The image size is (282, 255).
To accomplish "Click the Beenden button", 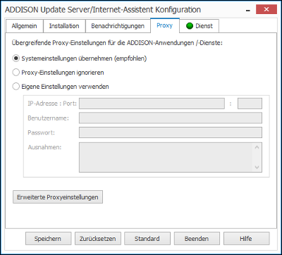I will tap(197, 239).
